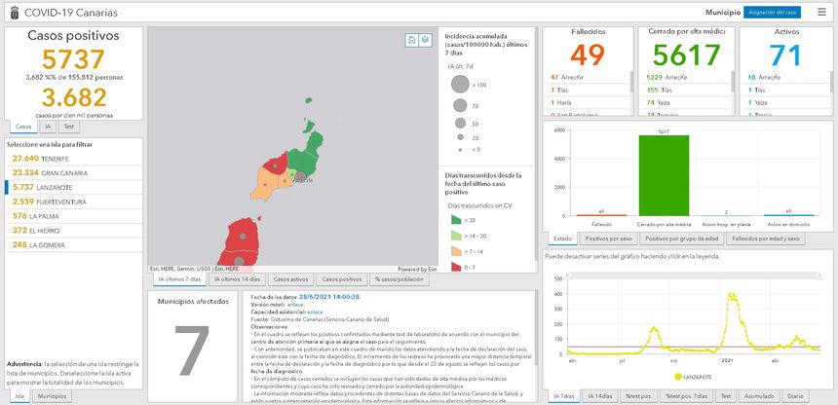Screen dimensions: 838x405
Task: Click the COVID-19 Canarias logo icon
Action: 12,13
